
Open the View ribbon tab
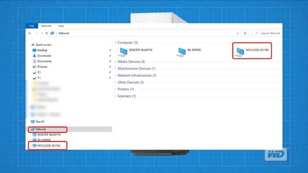point(61,26)
